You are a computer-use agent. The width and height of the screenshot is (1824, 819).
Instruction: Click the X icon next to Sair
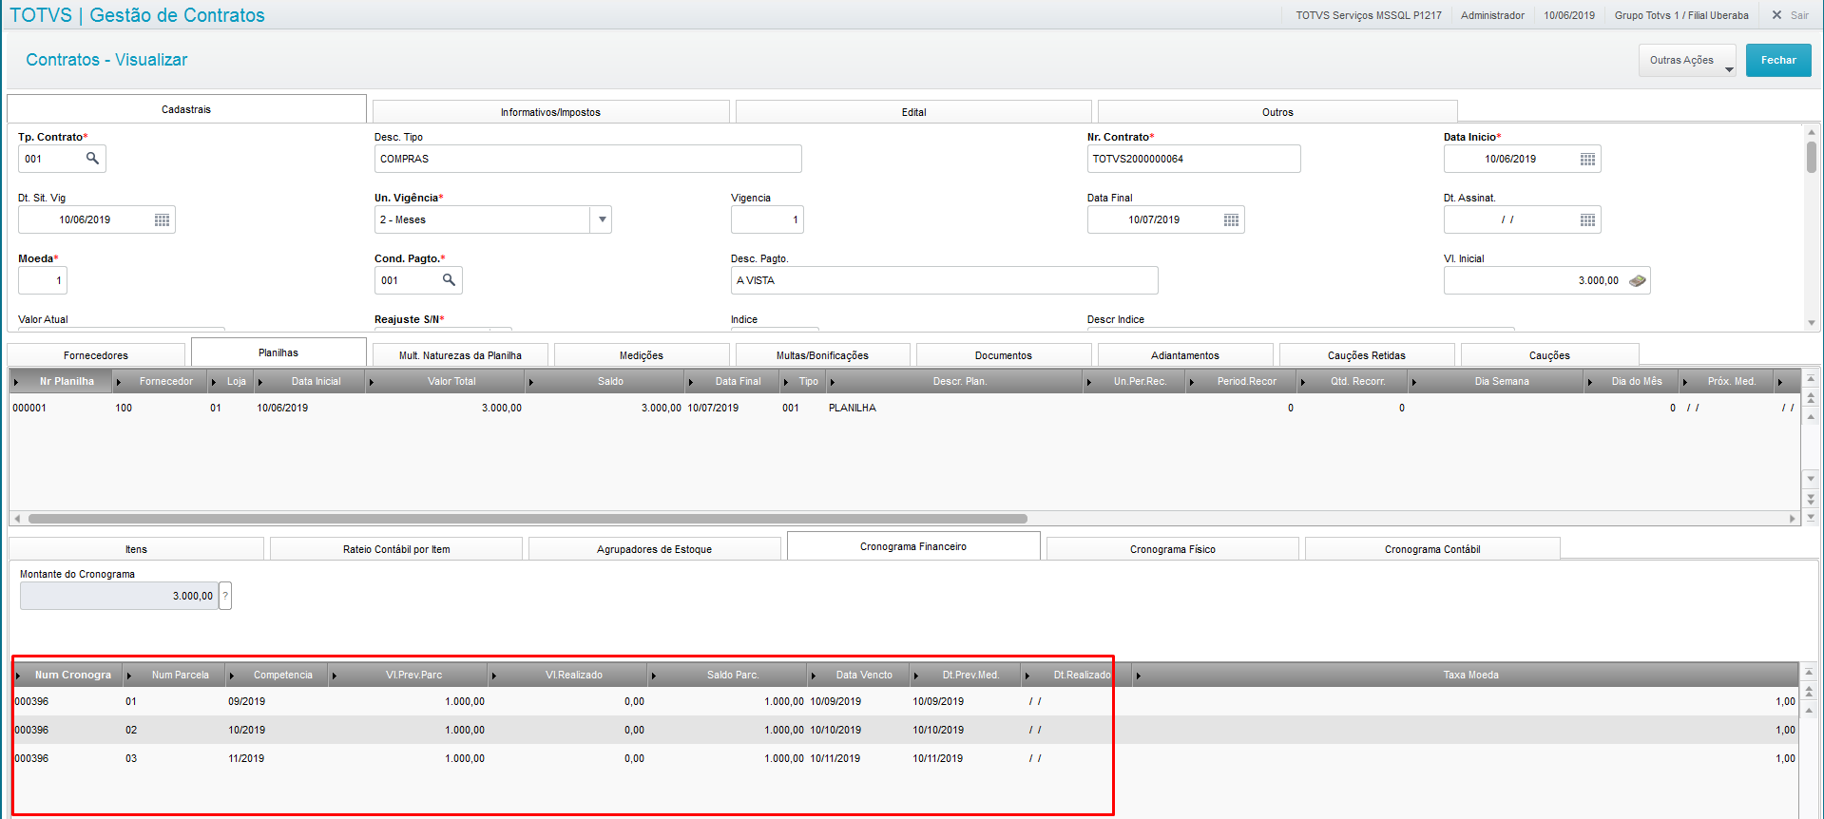(x=1776, y=15)
